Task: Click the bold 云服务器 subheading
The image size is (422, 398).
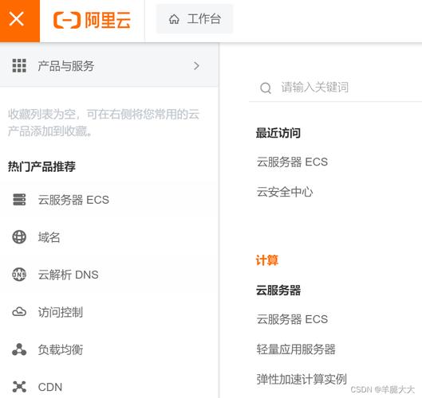Action: [x=278, y=291]
